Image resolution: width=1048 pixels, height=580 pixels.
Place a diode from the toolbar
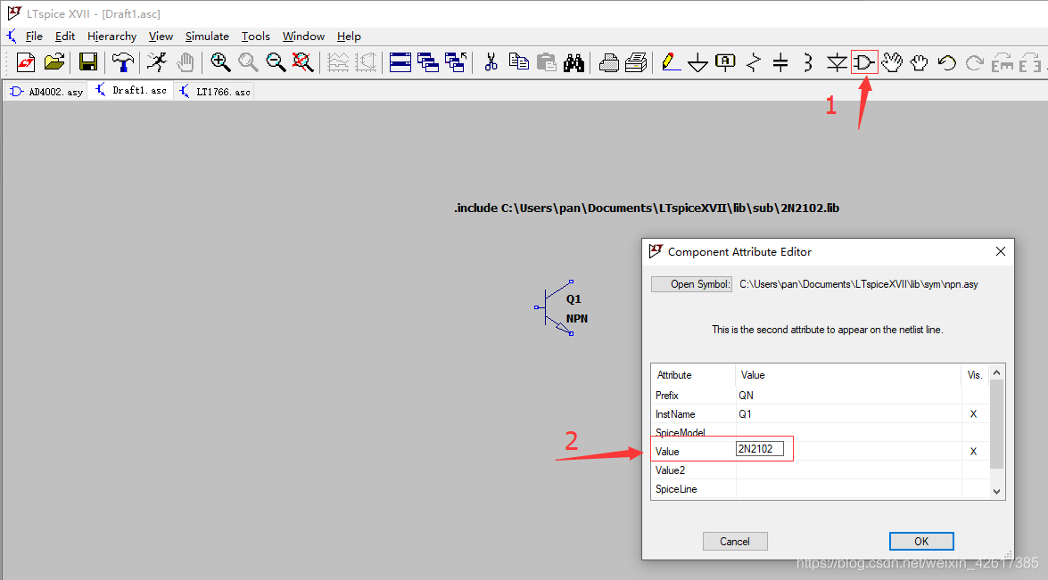836,62
